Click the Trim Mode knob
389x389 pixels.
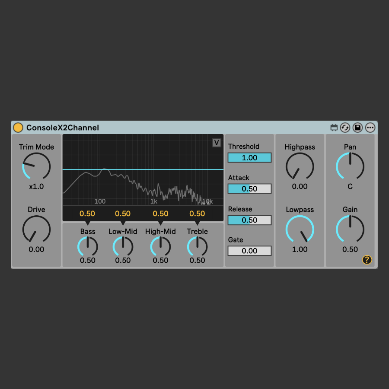(36, 167)
